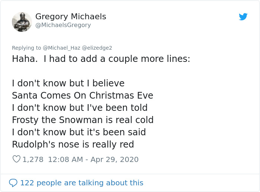Click 'Rudolph's nose is really red' line

(x=73, y=144)
